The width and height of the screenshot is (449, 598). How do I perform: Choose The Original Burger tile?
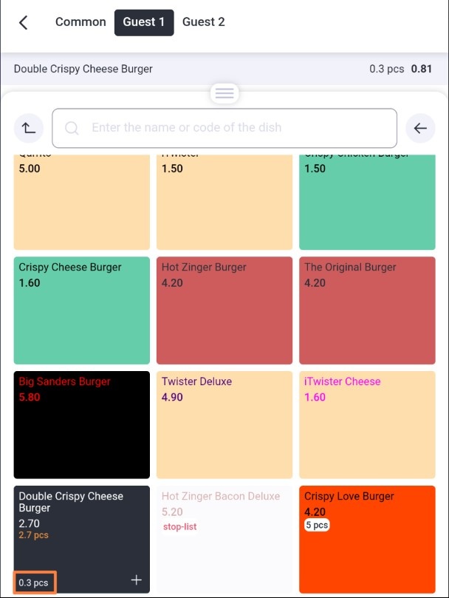(x=367, y=310)
